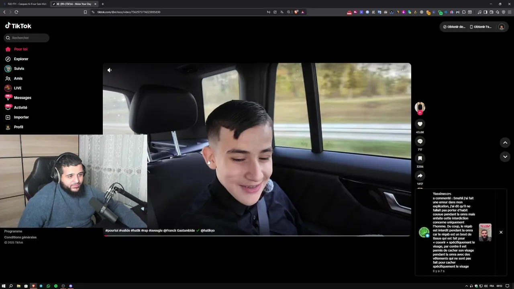The height and width of the screenshot is (289, 514).
Task: Click the bookmark icon in address bar
Action: pyautogui.click(x=85, y=12)
